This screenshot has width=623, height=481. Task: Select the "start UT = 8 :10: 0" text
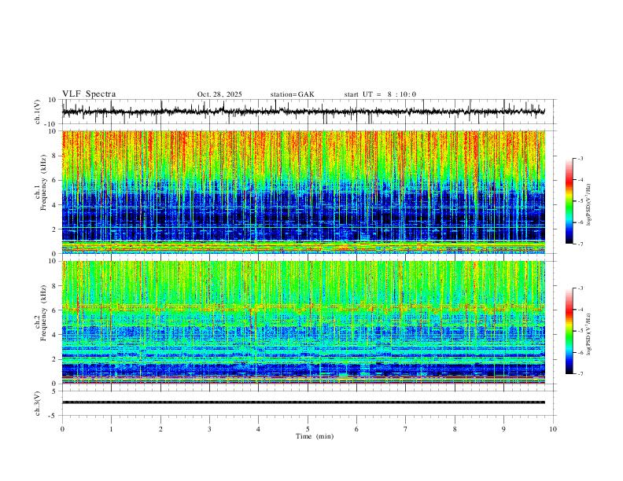coord(380,94)
